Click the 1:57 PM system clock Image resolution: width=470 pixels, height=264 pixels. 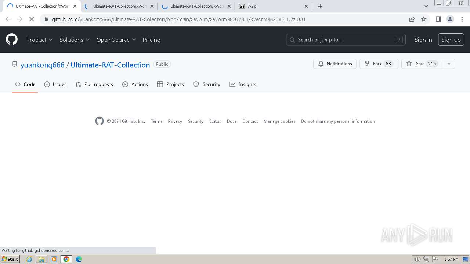coord(451,259)
